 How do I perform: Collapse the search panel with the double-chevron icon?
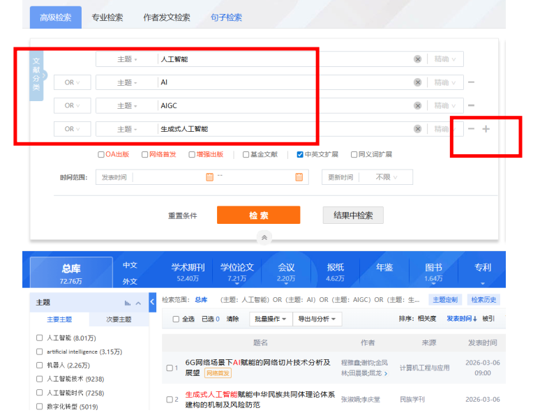click(264, 238)
